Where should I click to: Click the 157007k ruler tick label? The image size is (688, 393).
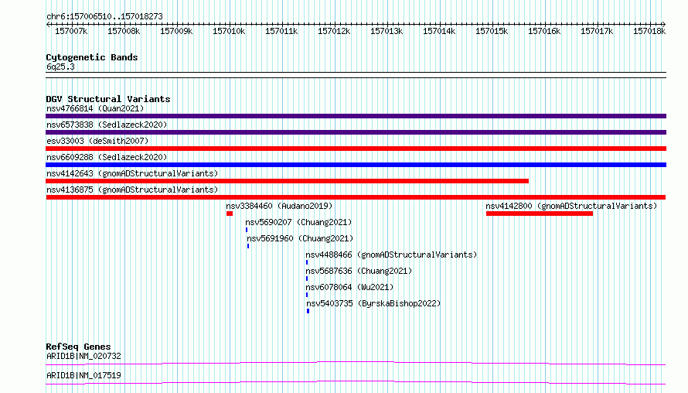click(71, 31)
